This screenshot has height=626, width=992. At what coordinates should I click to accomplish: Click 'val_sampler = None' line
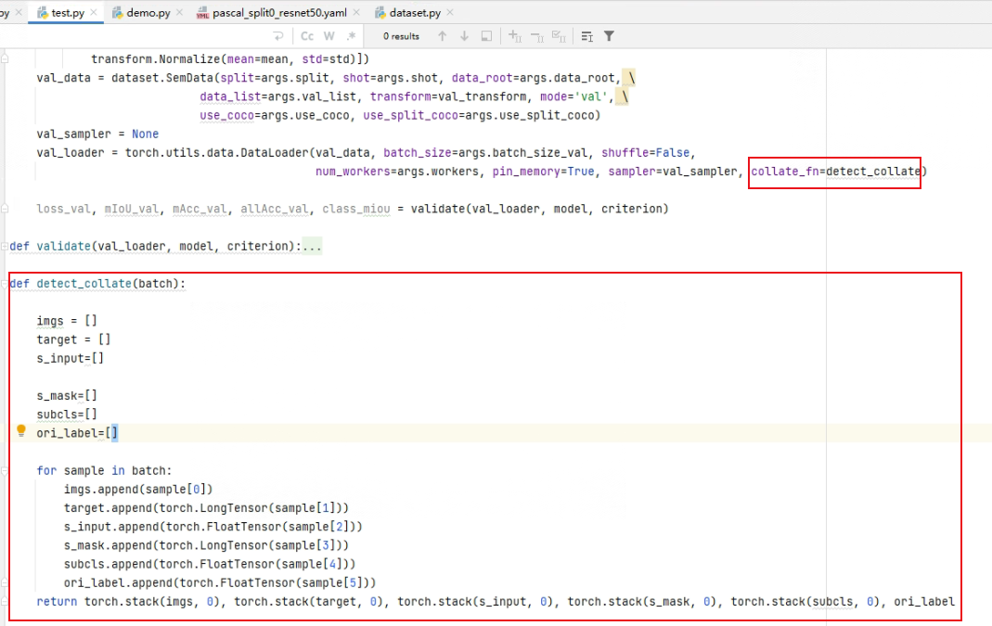pyautogui.click(x=97, y=134)
